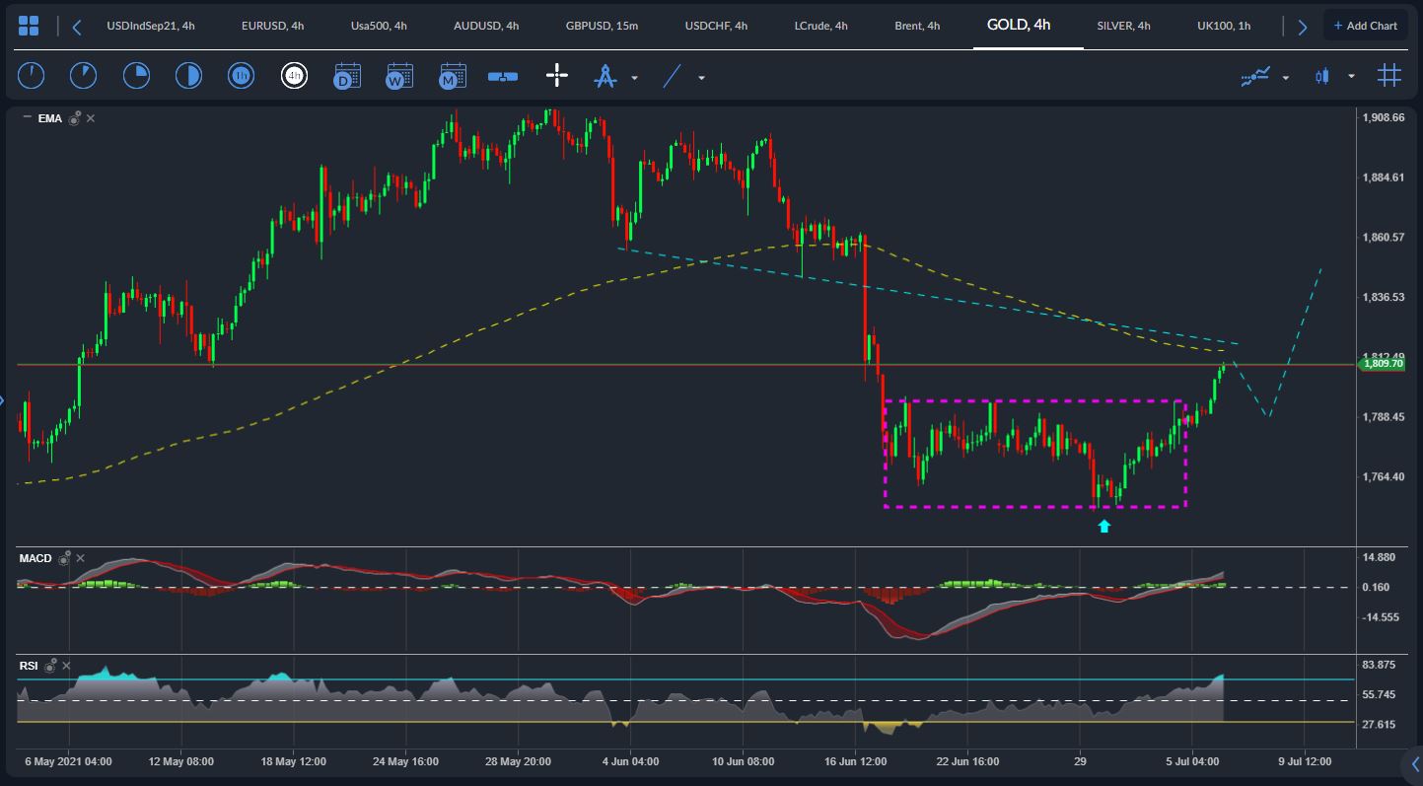
Task: Open the SILVER, 4h tab
Action: (1123, 26)
